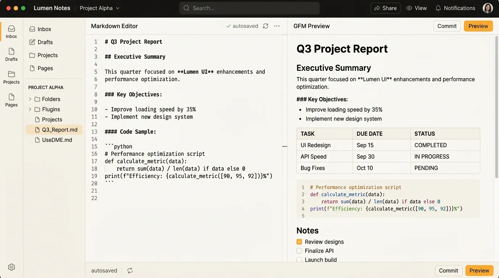The image size is (499, 278).
Task: Open the Projects file in Project Alpha tree
Action: click(x=54, y=119)
